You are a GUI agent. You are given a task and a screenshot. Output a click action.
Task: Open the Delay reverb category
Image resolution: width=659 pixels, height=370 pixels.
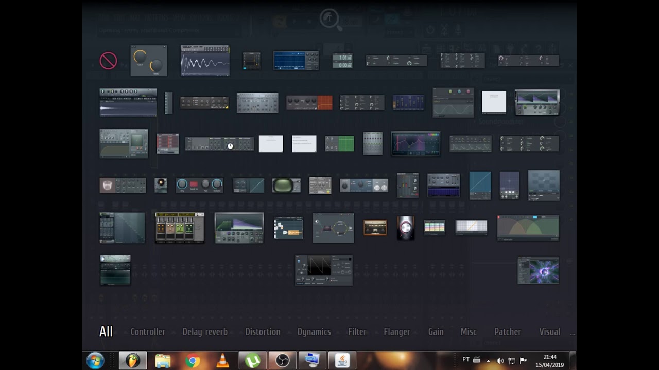coord(205,331)
